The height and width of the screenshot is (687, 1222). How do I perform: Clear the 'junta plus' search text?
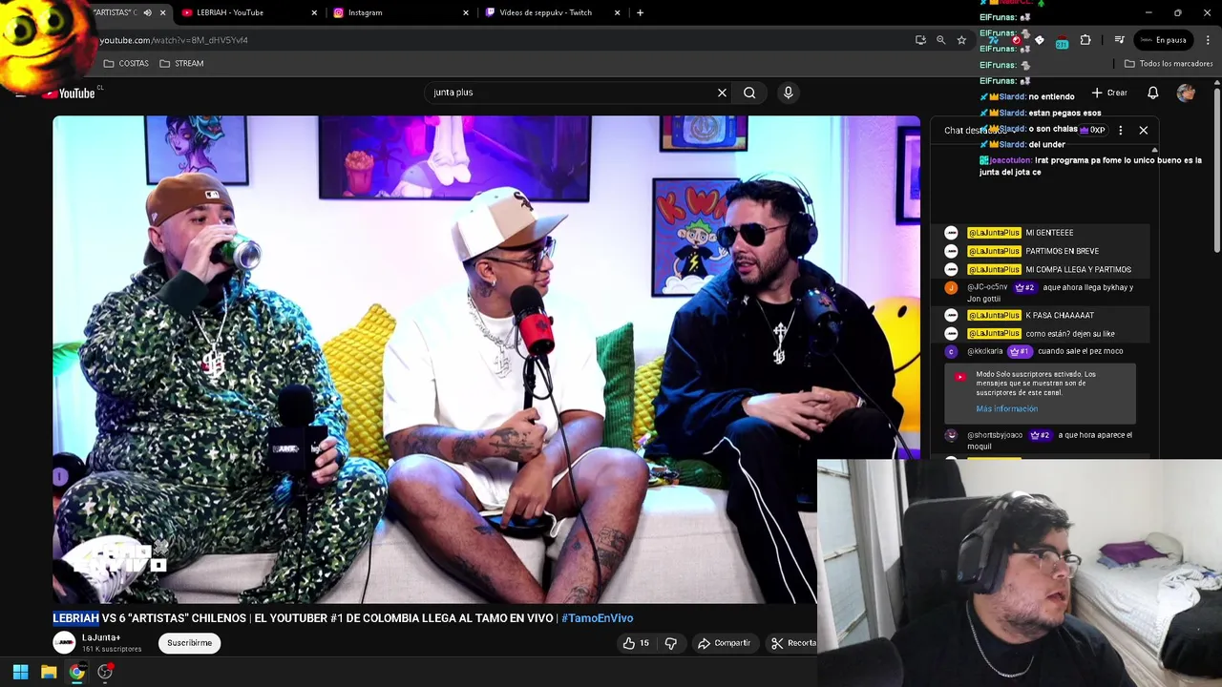tap(722, 93)
